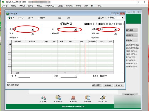Click the 摘要 input field
The image size is (149, 111).
24,76
